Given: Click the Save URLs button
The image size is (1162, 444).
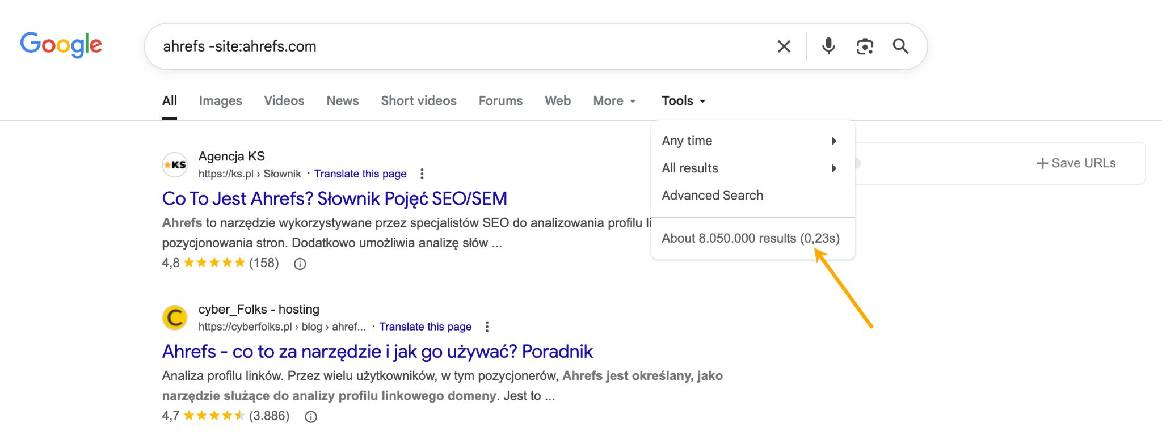Looking at the screenshot, I should (1076, 163).
